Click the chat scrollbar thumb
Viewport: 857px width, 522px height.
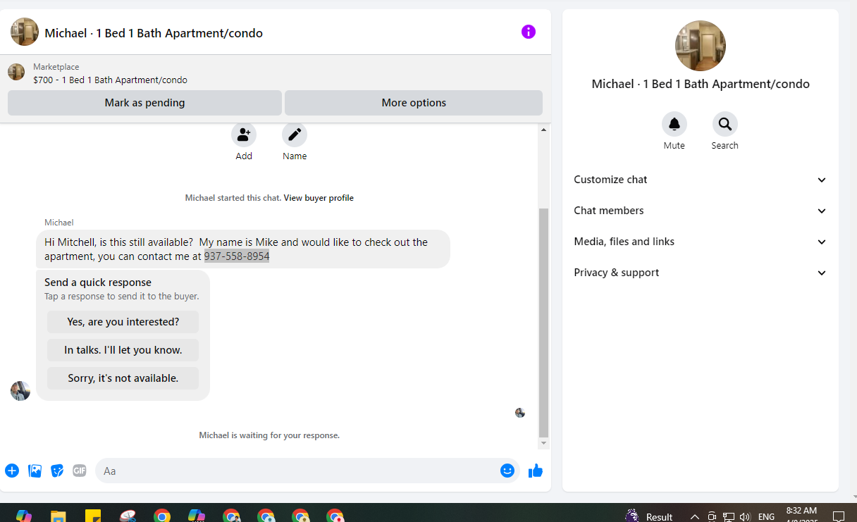(x=543, y=322)
